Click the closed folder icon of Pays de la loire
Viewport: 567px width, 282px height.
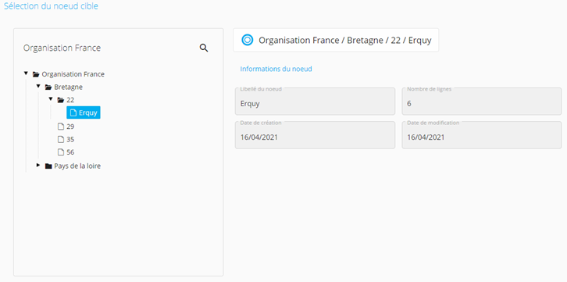tap(48, 166)
